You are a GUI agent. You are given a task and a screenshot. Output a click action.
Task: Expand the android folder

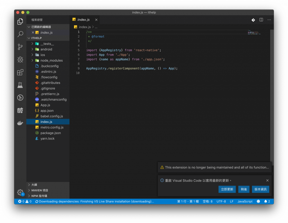coord(48,49)
